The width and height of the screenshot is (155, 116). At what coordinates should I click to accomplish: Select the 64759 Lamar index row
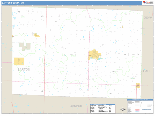101,109
